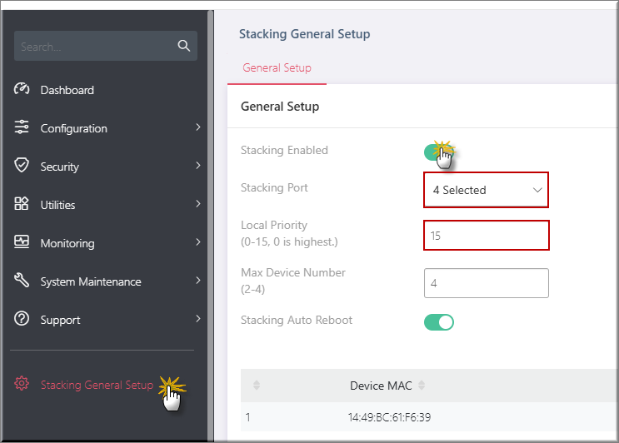Viewport: 619px width, 443px height.
Task: Click the Support question mark icon
Action: 22,318
